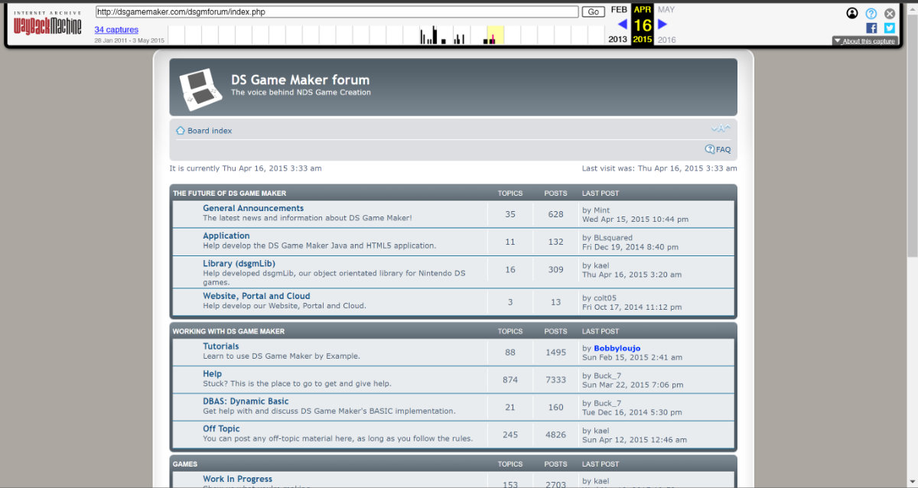
Task: Click the Wayback Machine logo
Action: [x=49, y=26]
